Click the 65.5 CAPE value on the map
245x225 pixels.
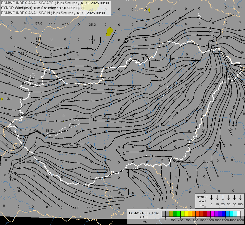(52, 24)
